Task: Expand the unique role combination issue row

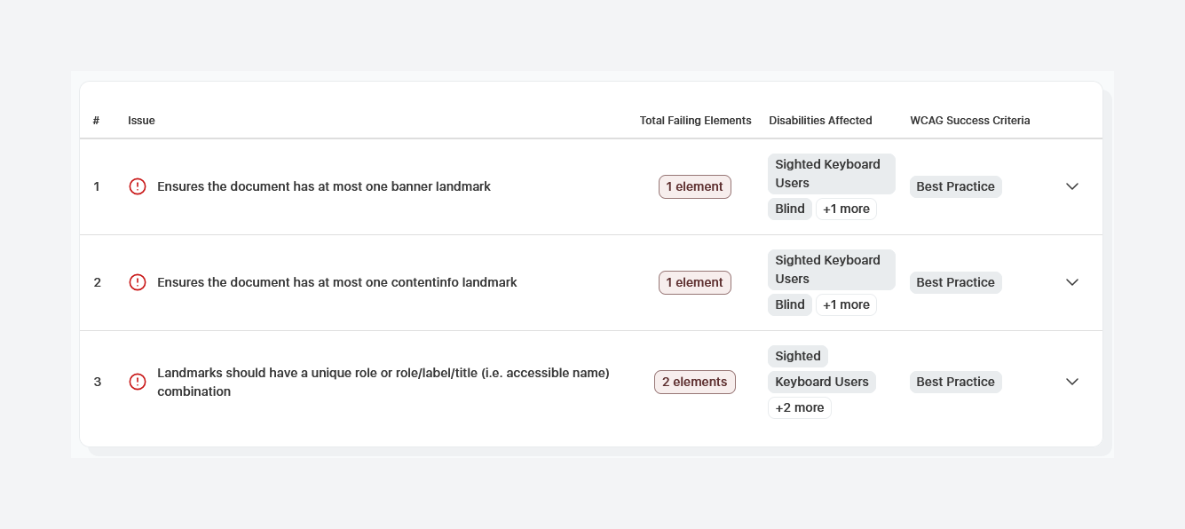Action: pyautogui.click(x=1072, y=382)
